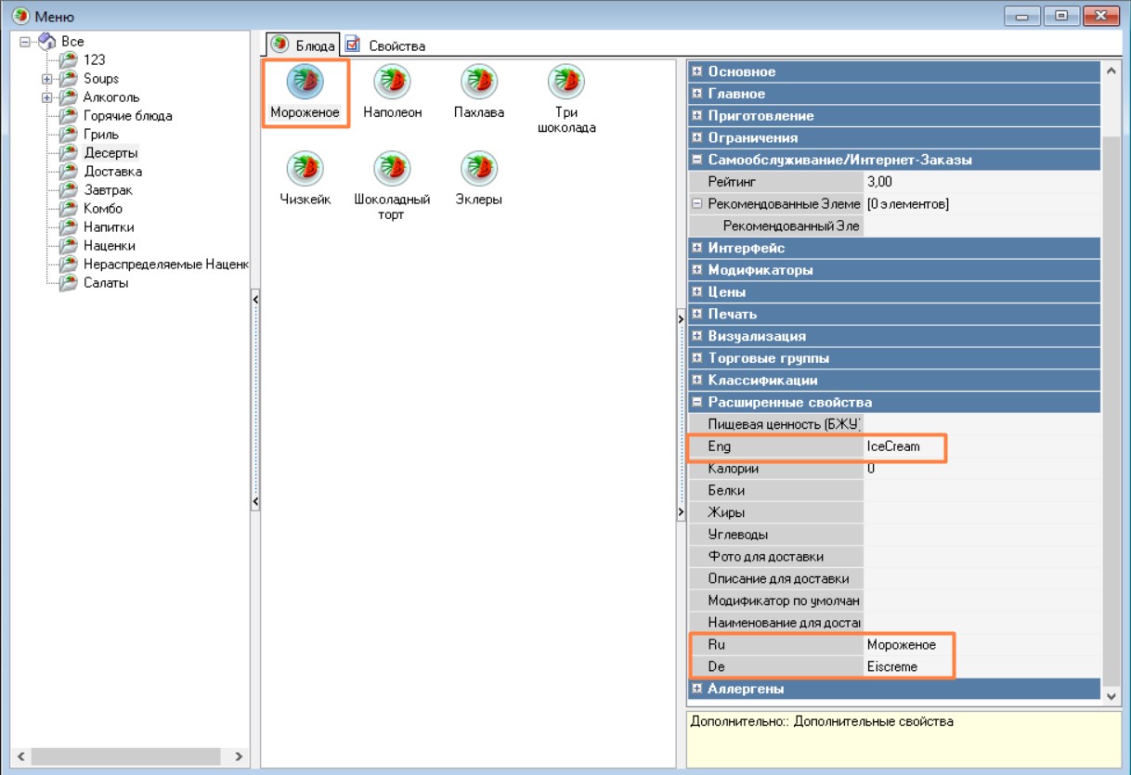Image resolution: width=1131 pixels, height=775 pixels.
Task: Select the Шоколадный торт dish icon
Action: [392, 170]
